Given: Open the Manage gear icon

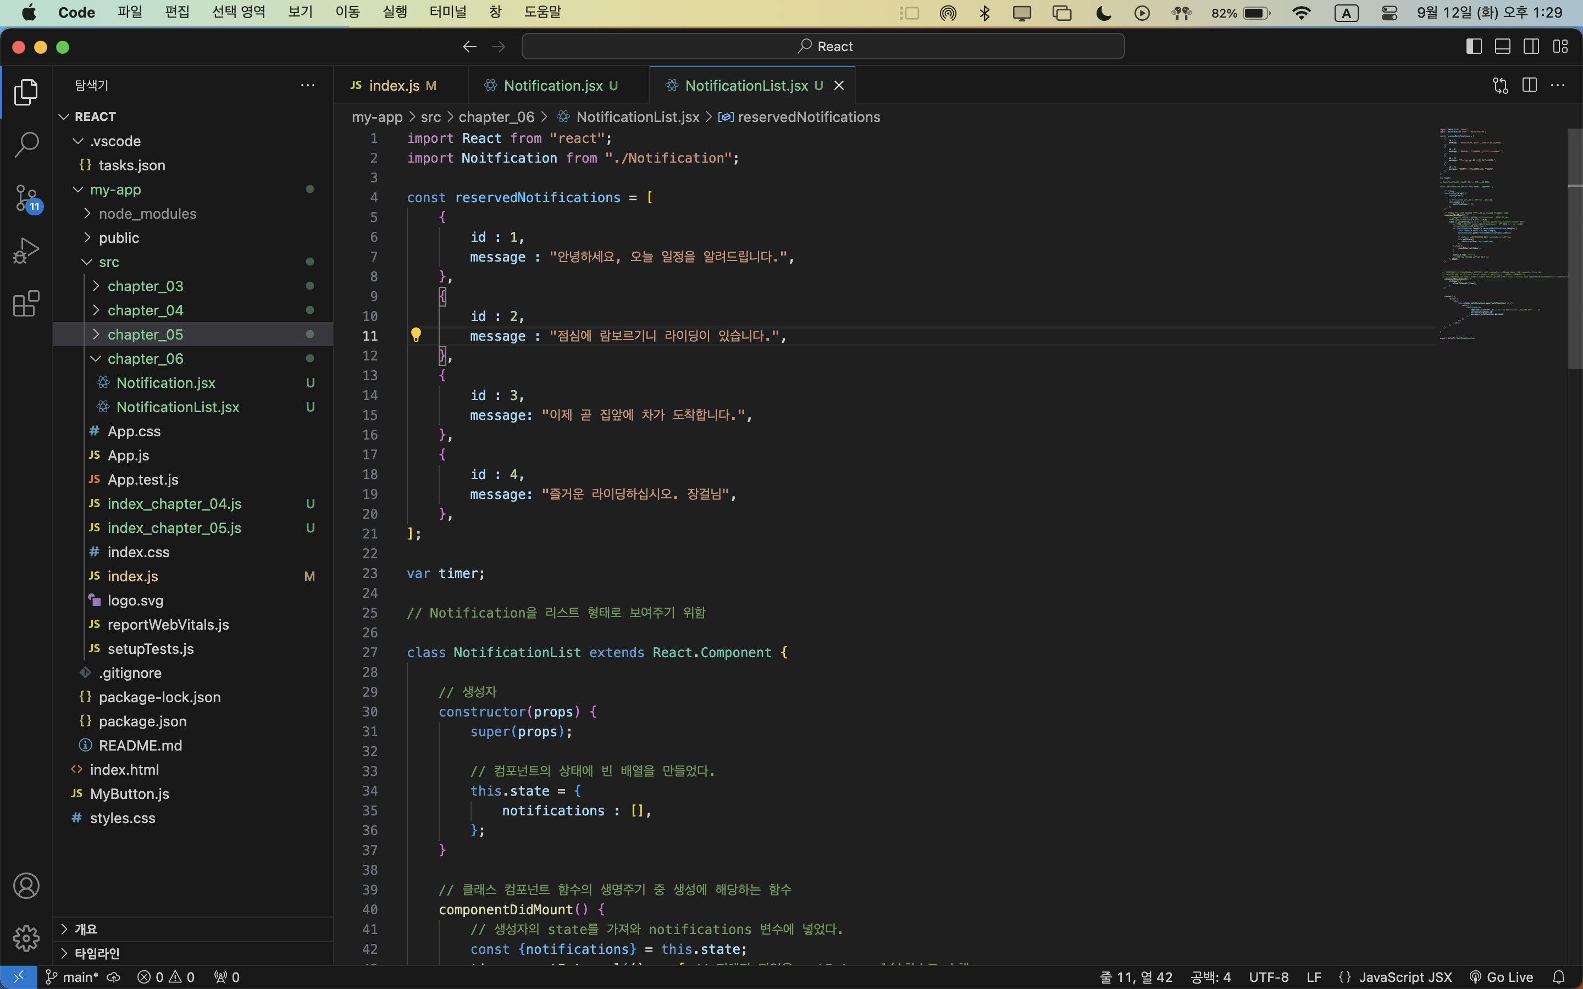Looking at the screenshot, I should [26, 938].
